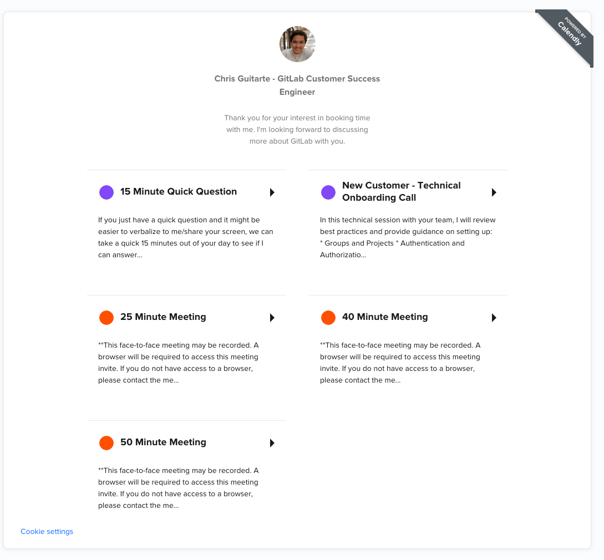This screenshot has width=604, height=560.
Task: Open Cookie settings
Action: coord(47,531)
